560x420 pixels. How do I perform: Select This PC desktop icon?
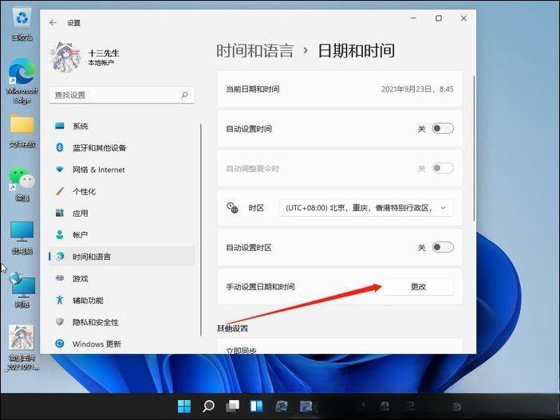coord(22,237)
